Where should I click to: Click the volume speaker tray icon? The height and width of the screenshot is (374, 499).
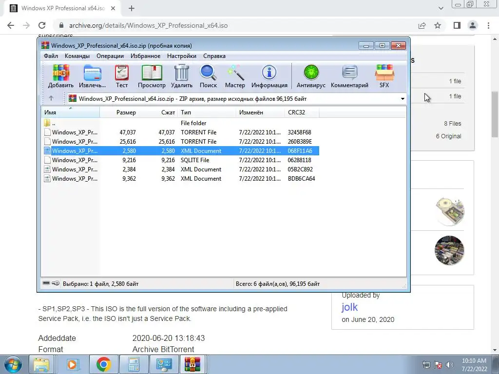450,364
